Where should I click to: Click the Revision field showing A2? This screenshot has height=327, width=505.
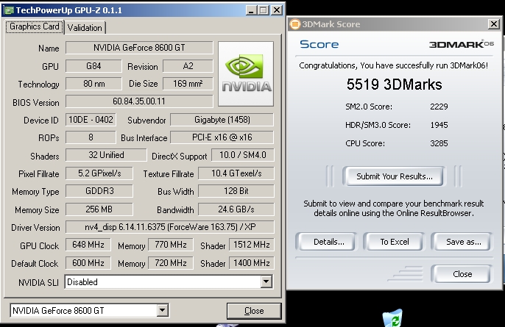tap(188, 66)
